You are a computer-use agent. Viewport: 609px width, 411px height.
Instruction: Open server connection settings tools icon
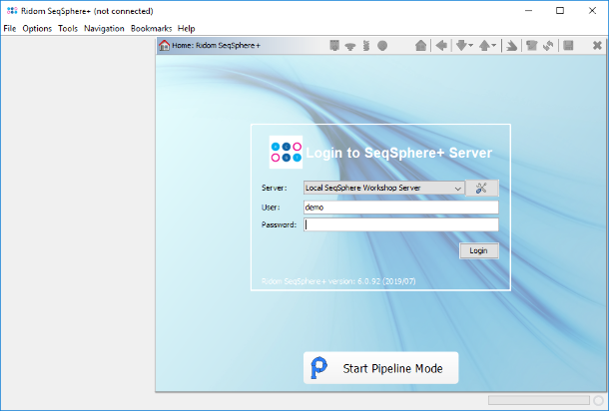[481, 188]
